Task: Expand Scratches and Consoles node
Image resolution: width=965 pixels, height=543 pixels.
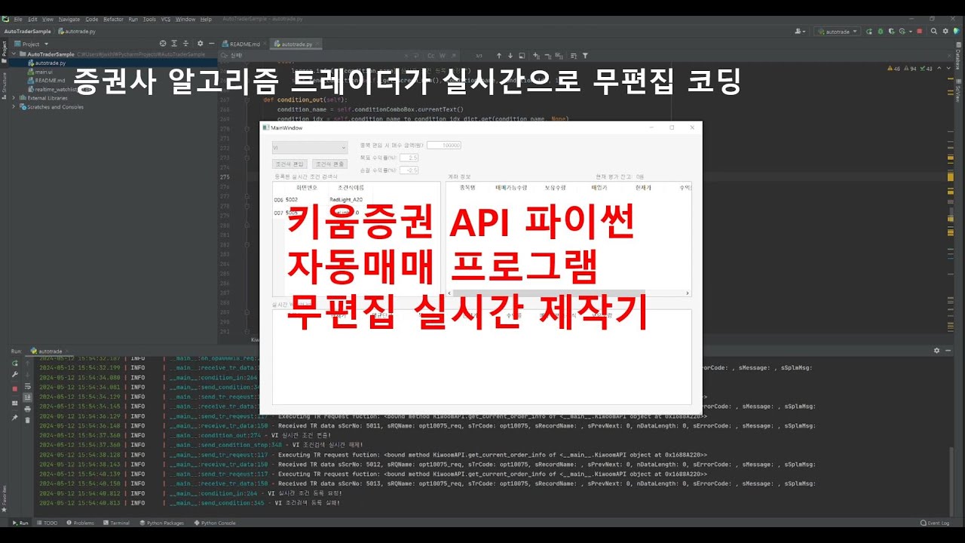Action: point(14,107)
